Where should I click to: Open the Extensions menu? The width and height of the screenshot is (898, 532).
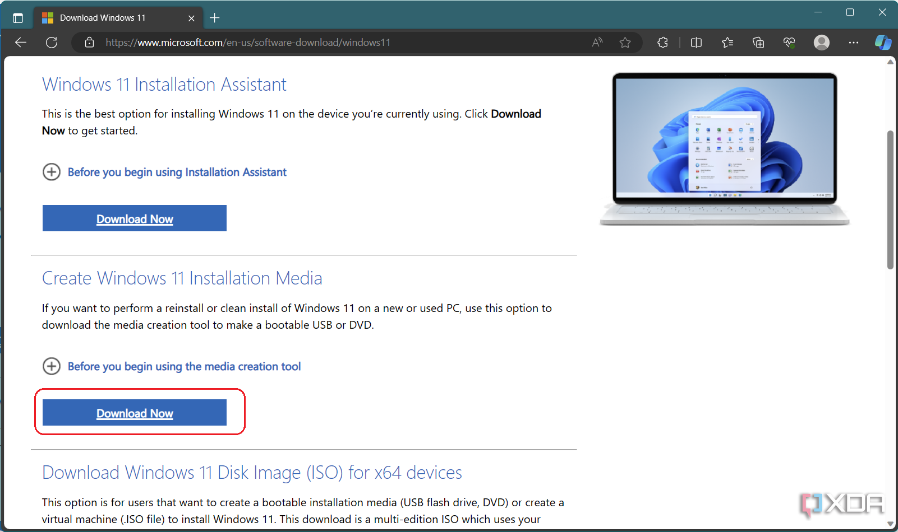click(x=662, y=43)
